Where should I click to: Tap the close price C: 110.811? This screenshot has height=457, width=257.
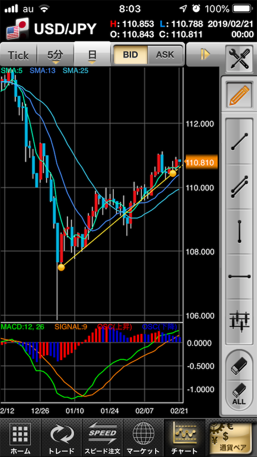point(181,35)
